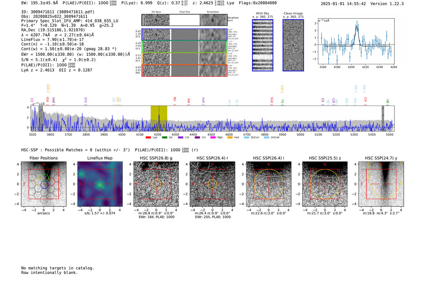Click the hatched gray band near 3550Å
This screenshot has height=289, width=425.
[41, 118]
